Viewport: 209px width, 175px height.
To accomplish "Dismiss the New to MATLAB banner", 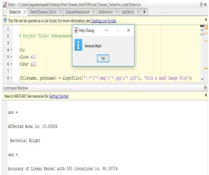I will pos(206,95).
